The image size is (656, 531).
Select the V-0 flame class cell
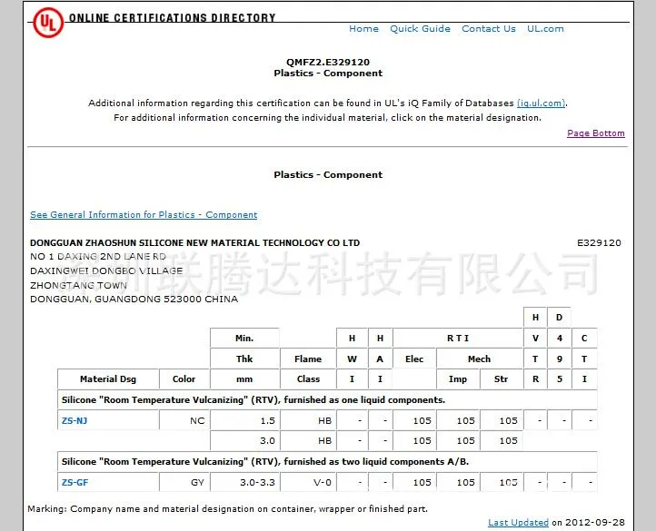point(308,483)
